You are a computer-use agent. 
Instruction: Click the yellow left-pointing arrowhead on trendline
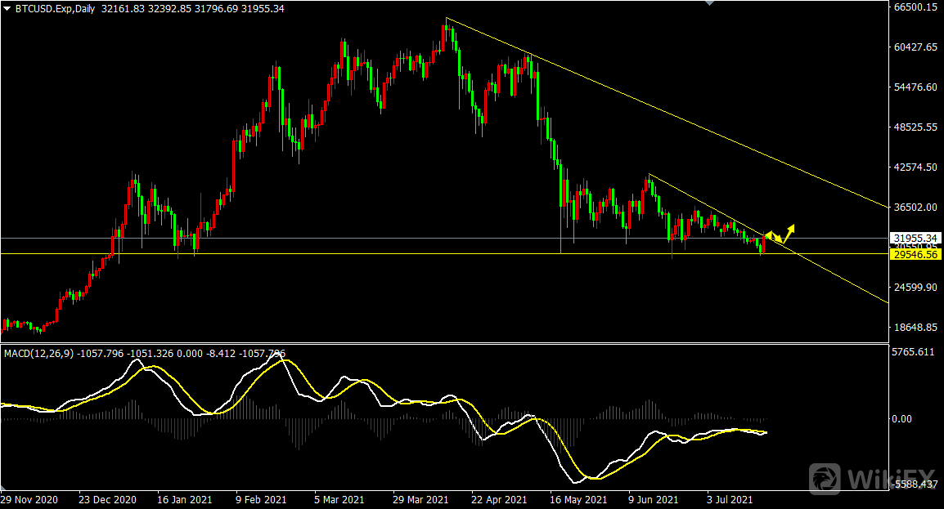(769, 235)
